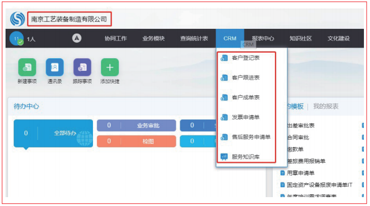Open the 跟踪事项 purple icon
The width and height of the screenshot is (370, 206).
click(x=82, y=68)
